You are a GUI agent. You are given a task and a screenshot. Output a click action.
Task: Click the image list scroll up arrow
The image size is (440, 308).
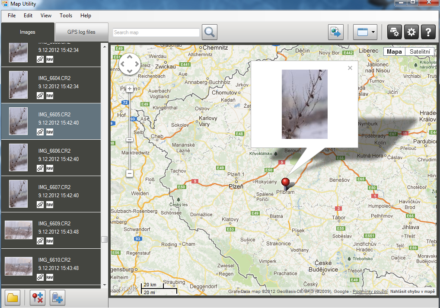pos(105,47)
